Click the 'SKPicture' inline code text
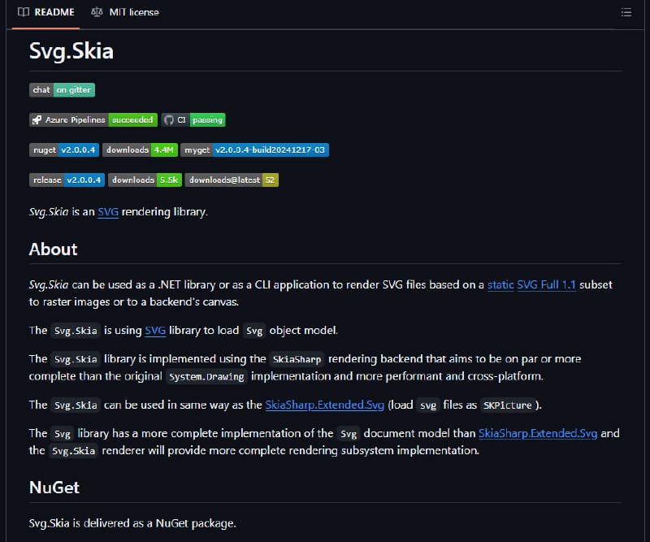The width and height of the screenshot is (650, 542). (x=507, y=405)
